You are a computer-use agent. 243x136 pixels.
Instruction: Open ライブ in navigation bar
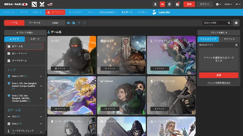24,12
